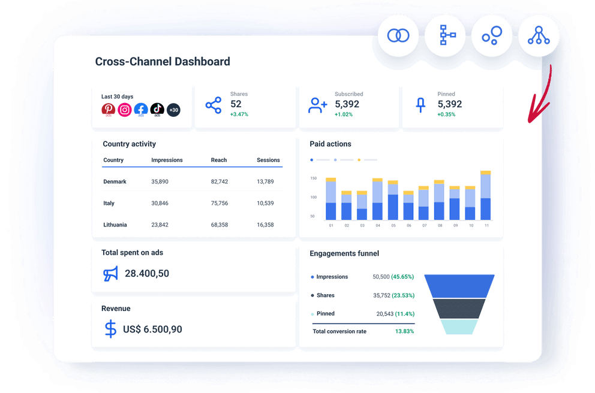The height and width of the screenshot is (393, 595).
Task: Click the Venn diagram overlap icon
Action: (398, 35)
